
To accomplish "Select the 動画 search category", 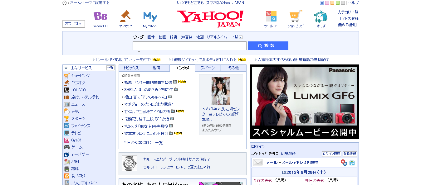I will point(162,37).
